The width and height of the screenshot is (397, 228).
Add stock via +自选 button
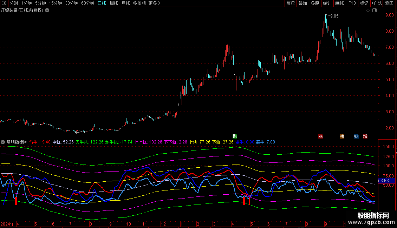coord(377,3)
